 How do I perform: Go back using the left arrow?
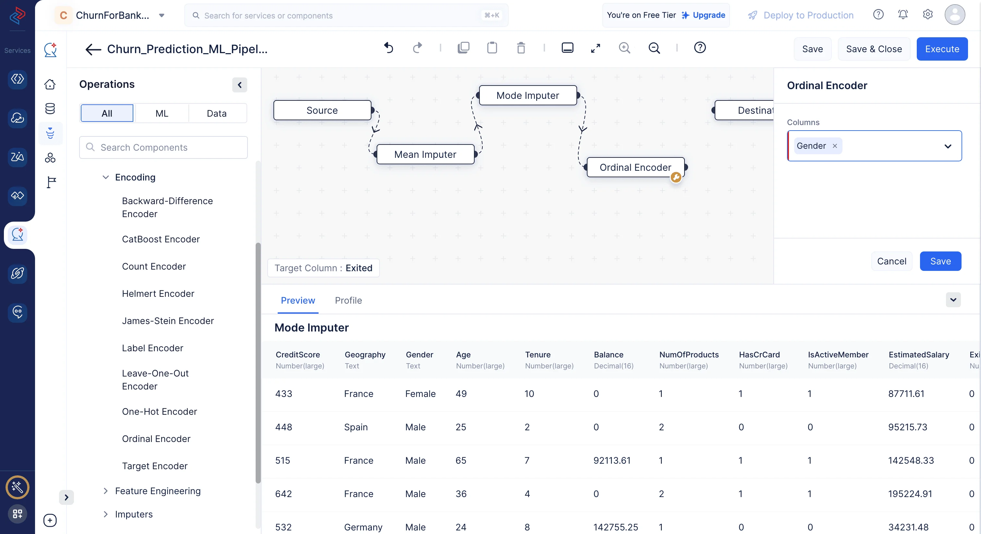point(93,49)
